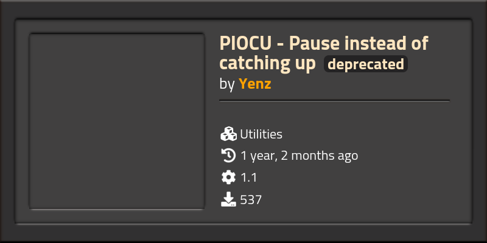This screenshot has height=243, width=487.
Task: Click the '1 year, 2 months ago' text
Action: coord(299,156)
